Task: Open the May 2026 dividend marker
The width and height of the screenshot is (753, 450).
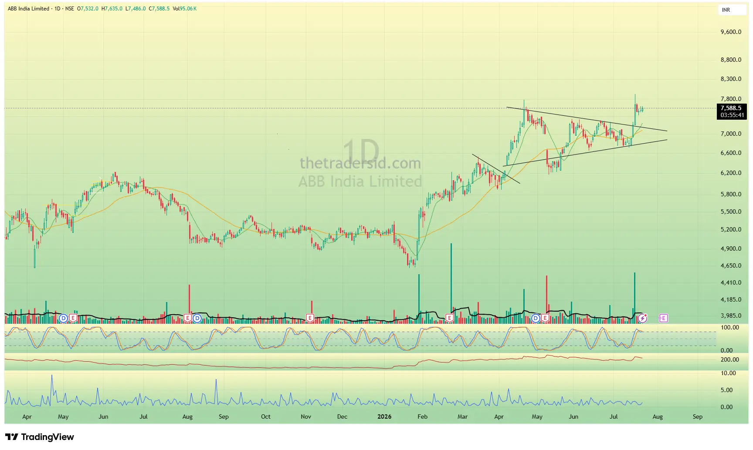Action: tap(536, 318)
